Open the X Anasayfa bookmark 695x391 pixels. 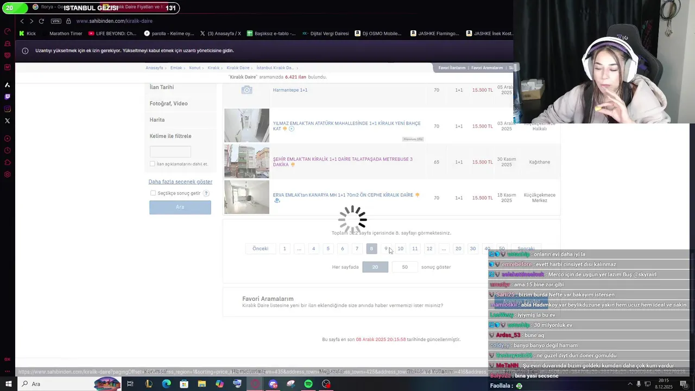[x=220, y=34]
